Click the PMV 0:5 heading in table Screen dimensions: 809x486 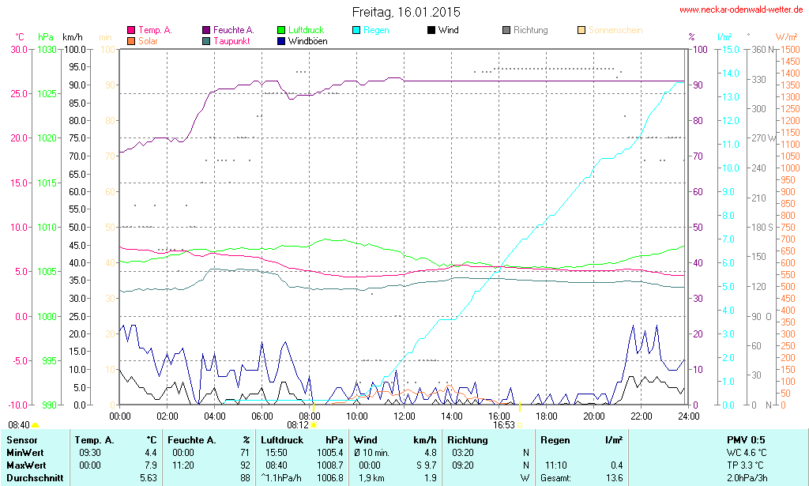click(x=746, y=439)
